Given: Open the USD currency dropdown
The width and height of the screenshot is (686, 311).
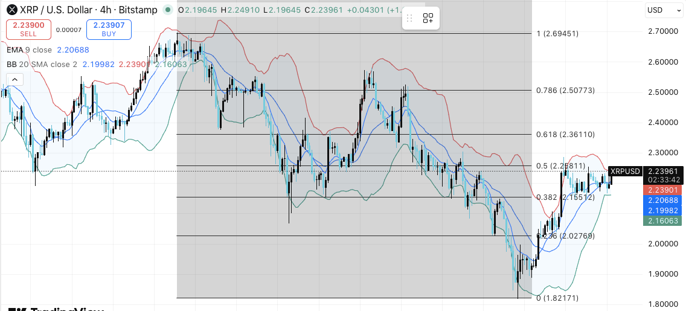Looking at the screenshot, I should (x=663, y=10).
